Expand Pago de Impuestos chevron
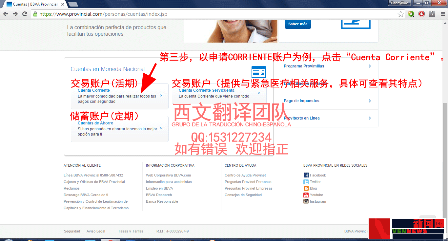 370,101
